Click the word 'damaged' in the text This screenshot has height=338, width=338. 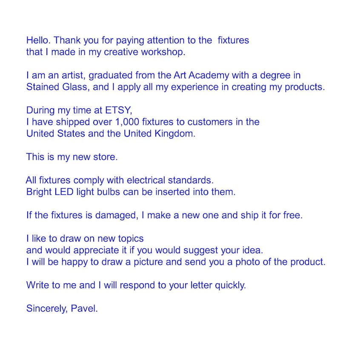pos(115,215)
